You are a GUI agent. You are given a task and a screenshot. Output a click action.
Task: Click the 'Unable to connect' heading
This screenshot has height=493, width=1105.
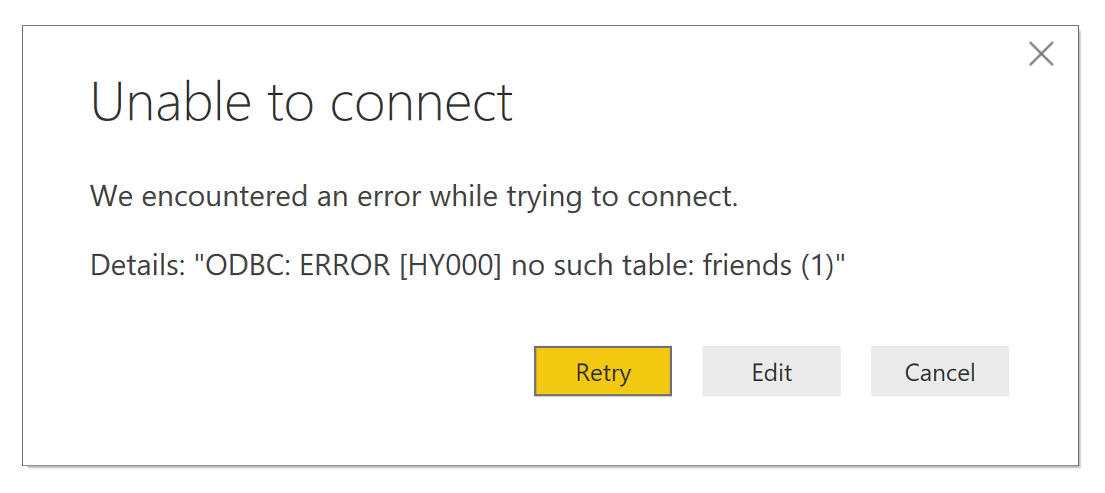click(x=301, y=102)
